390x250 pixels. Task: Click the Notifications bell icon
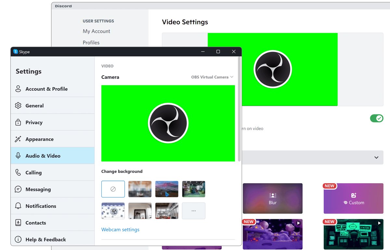coord(18,206)
